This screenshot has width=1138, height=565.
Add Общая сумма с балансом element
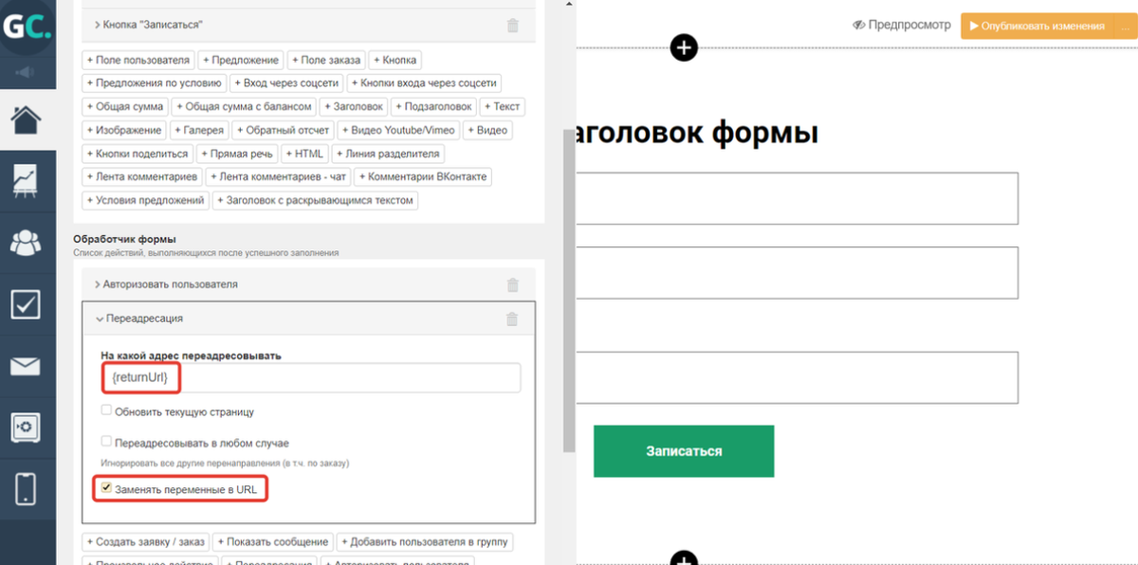pos(245,107)
